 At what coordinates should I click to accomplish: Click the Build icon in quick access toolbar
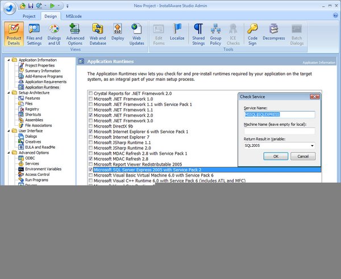tap(39, 6)
